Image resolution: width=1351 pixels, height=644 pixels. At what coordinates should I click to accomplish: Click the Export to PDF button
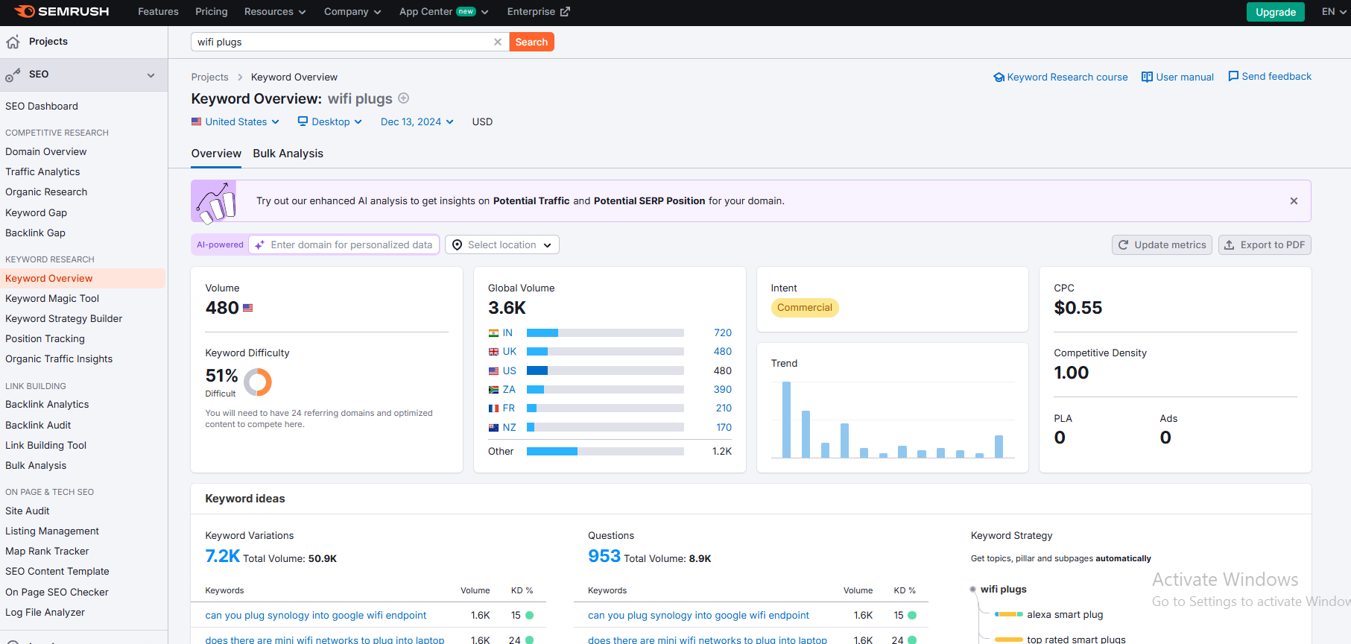[x=1265, y=244]
